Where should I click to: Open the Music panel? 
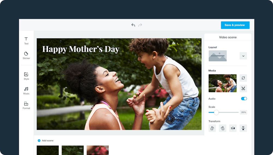pos(26,91)
